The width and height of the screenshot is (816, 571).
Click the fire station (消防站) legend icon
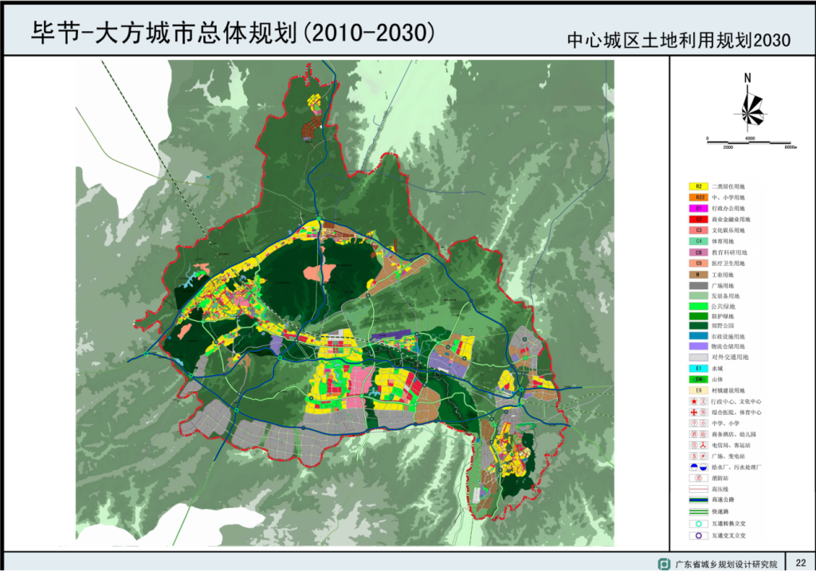(699, 478)
